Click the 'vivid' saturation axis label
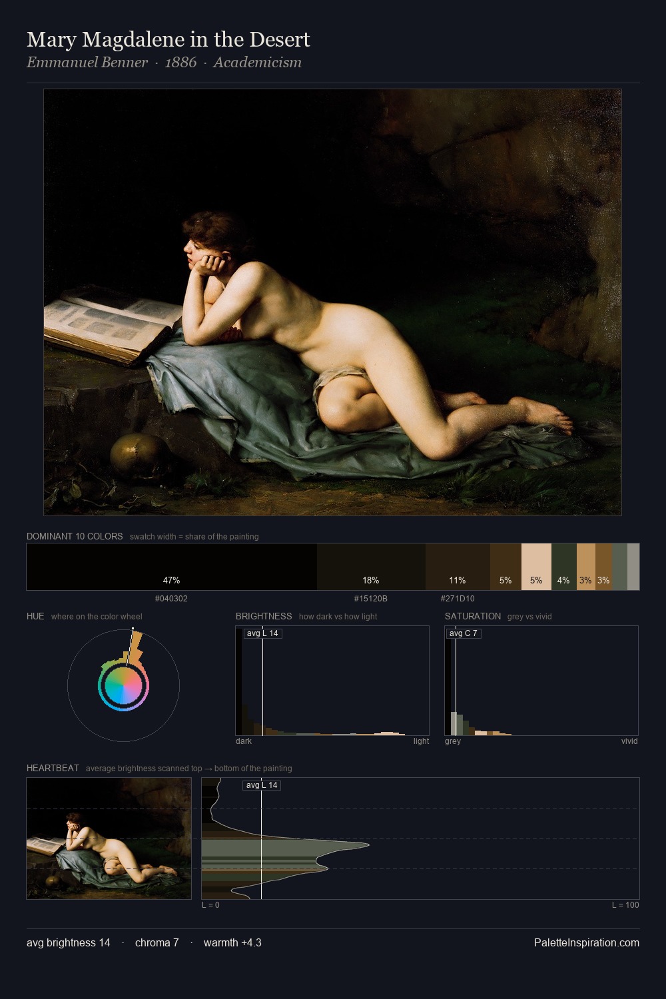 629,741
